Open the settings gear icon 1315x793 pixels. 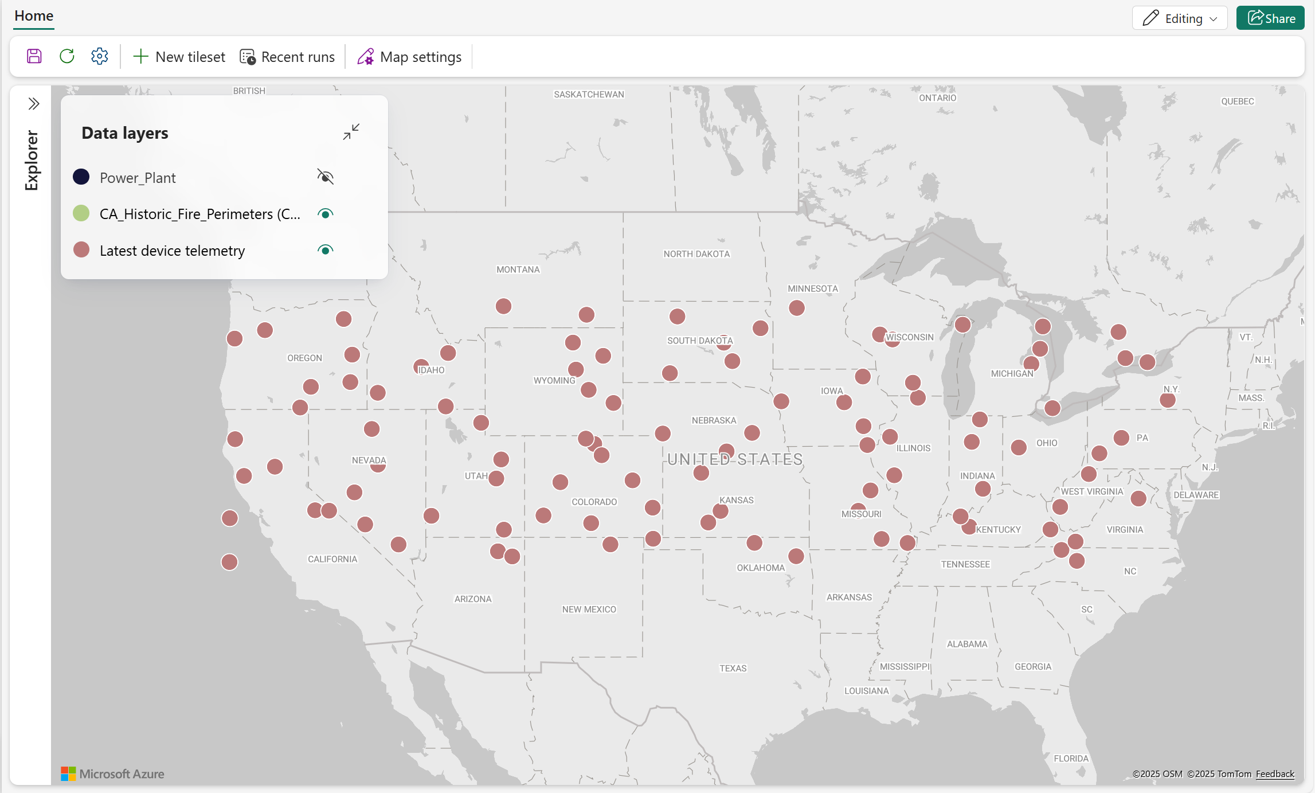click(x=100, y=56)
